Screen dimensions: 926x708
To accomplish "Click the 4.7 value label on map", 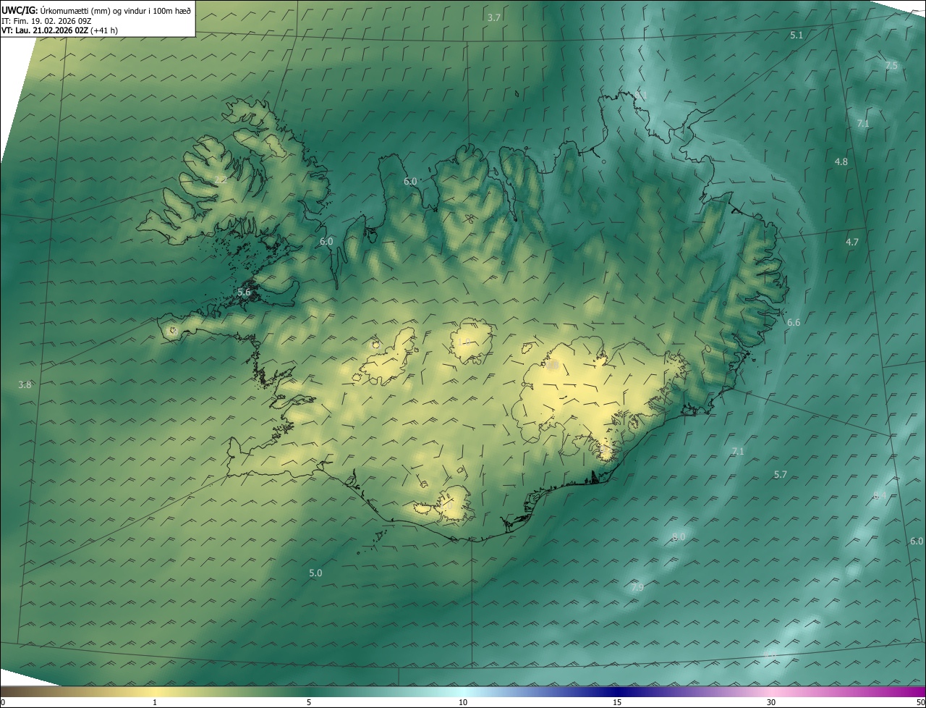I will [851, 243].
